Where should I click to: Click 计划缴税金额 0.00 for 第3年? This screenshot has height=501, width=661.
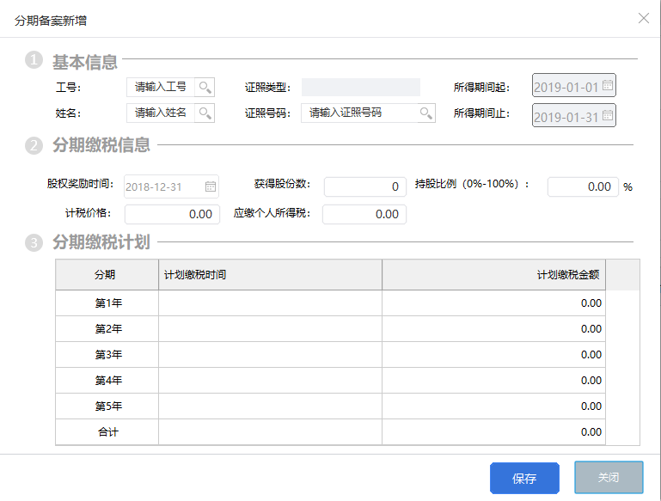click(x=493, y=354)
